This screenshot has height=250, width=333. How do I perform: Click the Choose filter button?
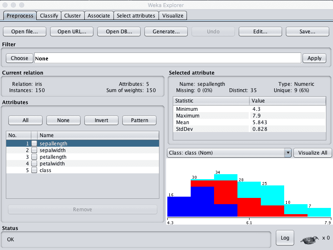(20, 58)
